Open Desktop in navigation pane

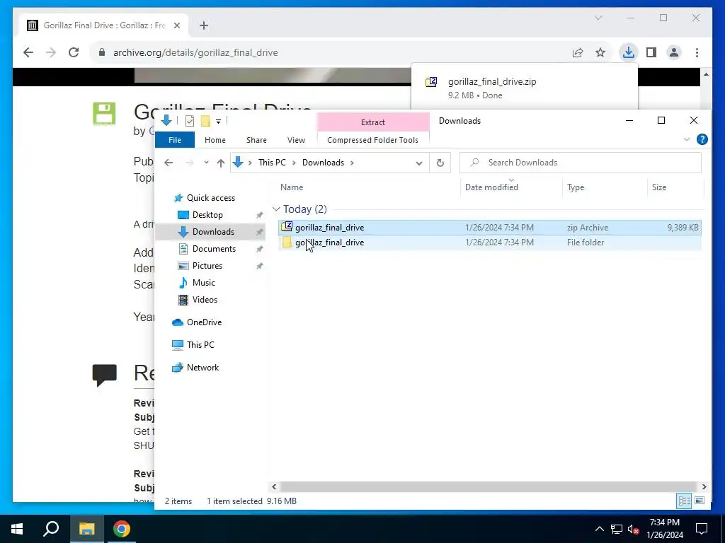(x=207, y=215)
